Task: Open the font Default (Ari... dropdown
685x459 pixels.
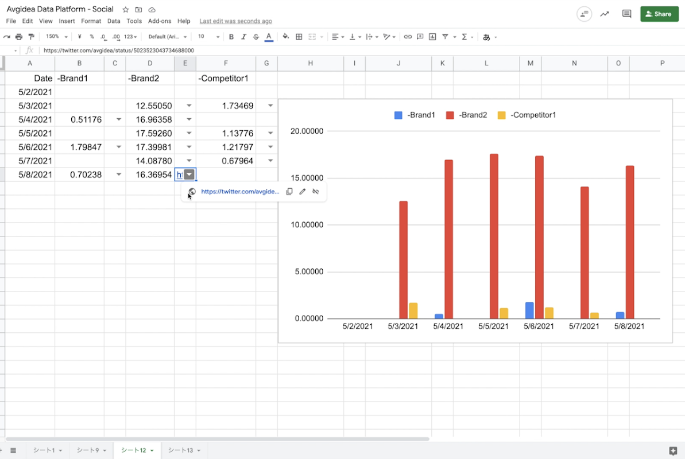Action: pos(167,37)
